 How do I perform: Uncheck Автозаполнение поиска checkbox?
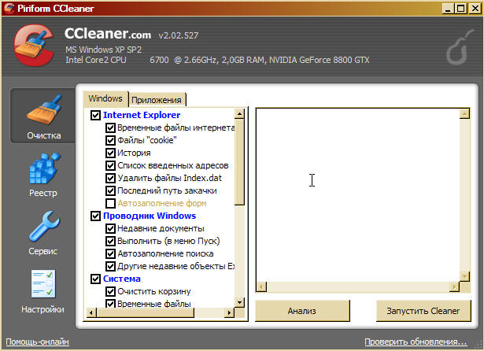(x=110, y=253)
